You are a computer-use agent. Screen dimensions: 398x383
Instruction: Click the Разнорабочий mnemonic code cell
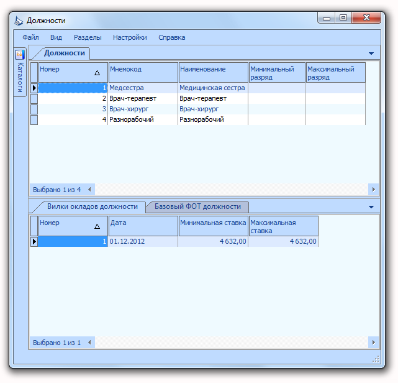tap(143, 120)
